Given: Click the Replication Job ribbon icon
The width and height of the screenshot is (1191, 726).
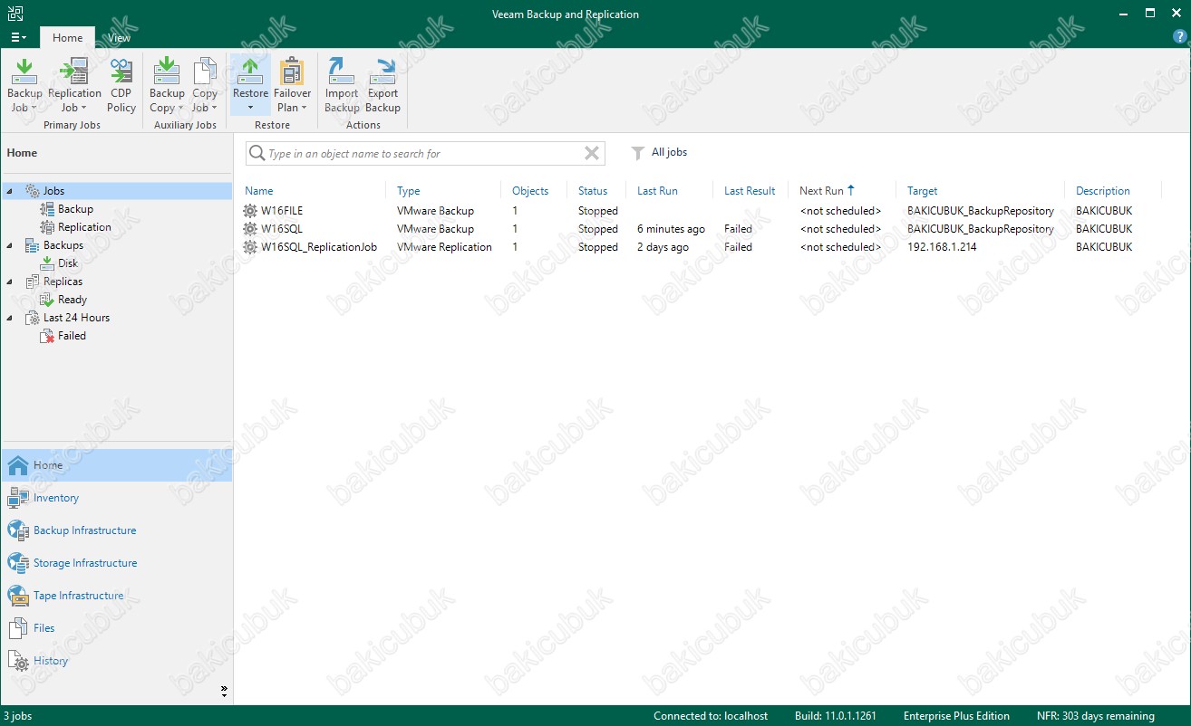Looking at the screenshot, I should [73, 72].
